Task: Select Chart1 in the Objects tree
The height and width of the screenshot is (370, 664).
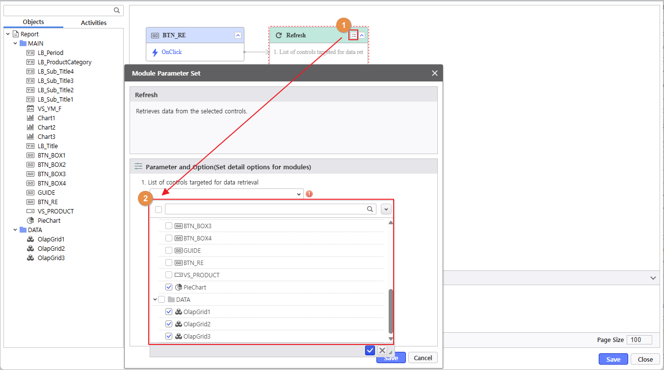Action: point(46,118)
